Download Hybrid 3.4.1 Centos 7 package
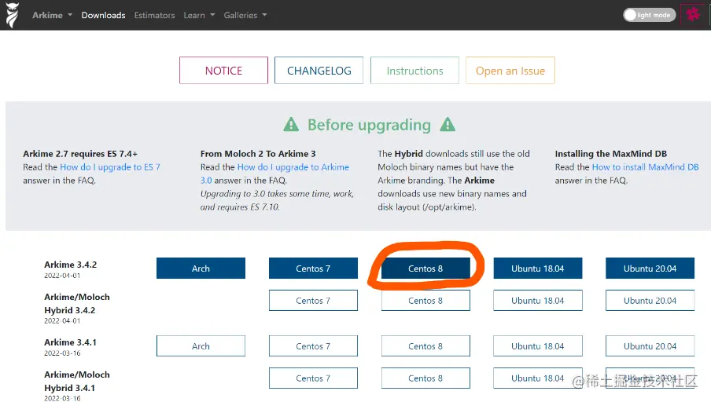The image size is (711, 402). [x=313, y=378]
